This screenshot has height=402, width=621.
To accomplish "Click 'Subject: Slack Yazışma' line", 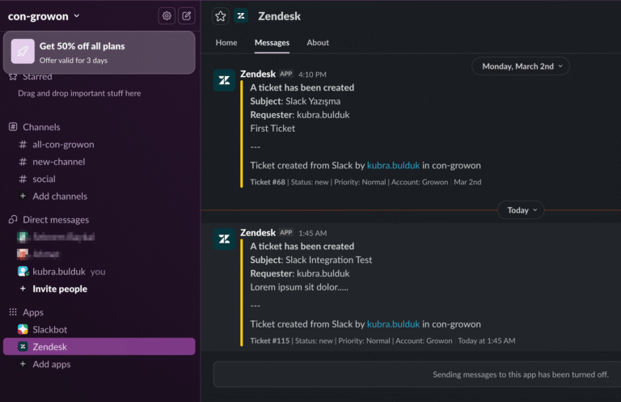I will tap(295, 101).
